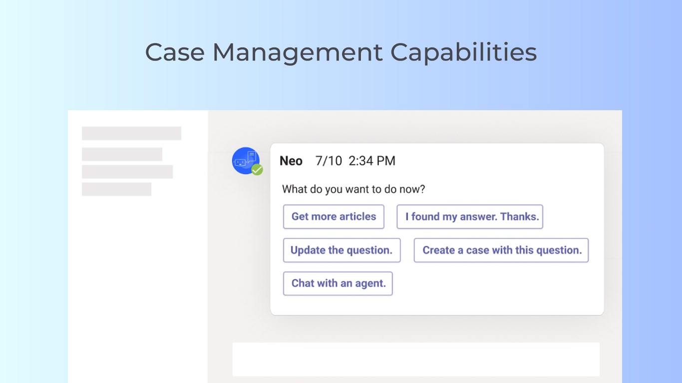This screenshot has height=383, width=682.
Task: Open the fourth, shortest sidebar placeholder item
Action: (x=116, y=189)
